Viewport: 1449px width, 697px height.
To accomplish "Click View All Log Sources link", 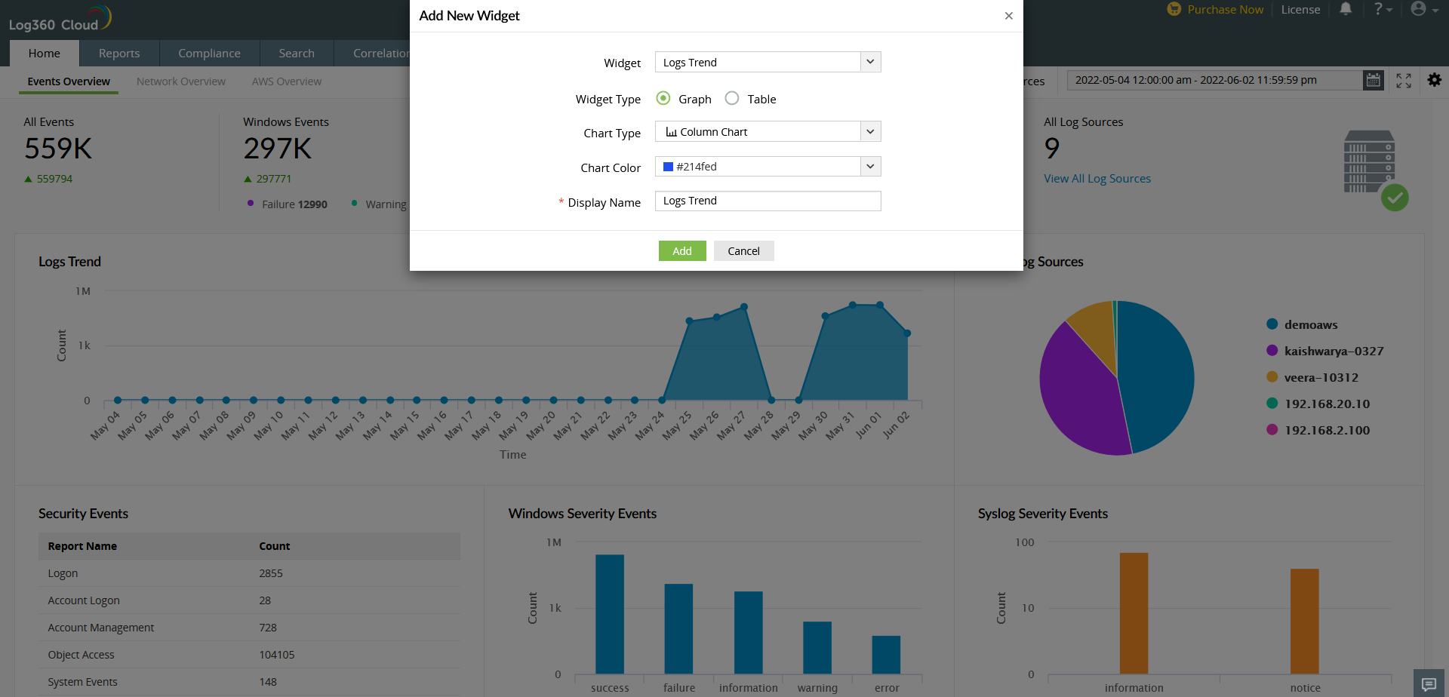I will pyautogui.click(x=1097, y=179).
